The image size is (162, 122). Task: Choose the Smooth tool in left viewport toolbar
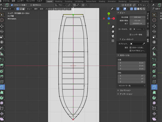[x=2, y=103]
